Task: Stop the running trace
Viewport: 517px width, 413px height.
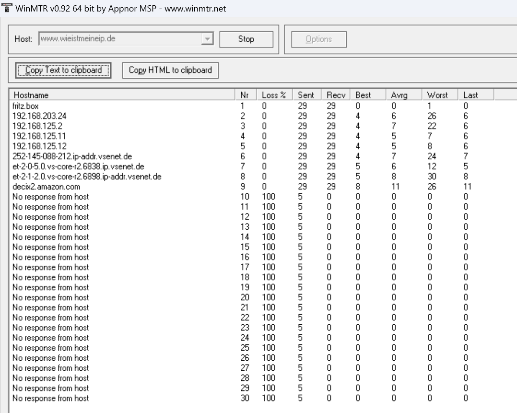Action: (x=246, y=39)
